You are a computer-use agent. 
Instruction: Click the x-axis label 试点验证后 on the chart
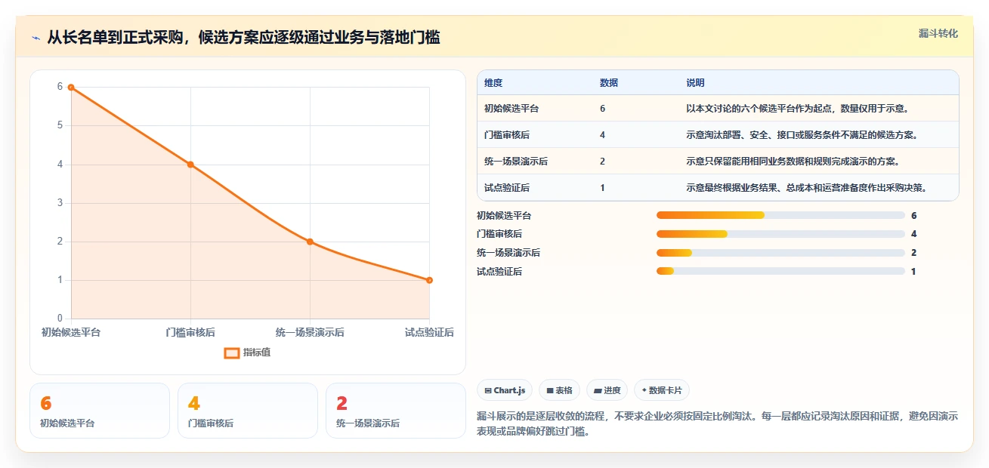tap(429, 332)
